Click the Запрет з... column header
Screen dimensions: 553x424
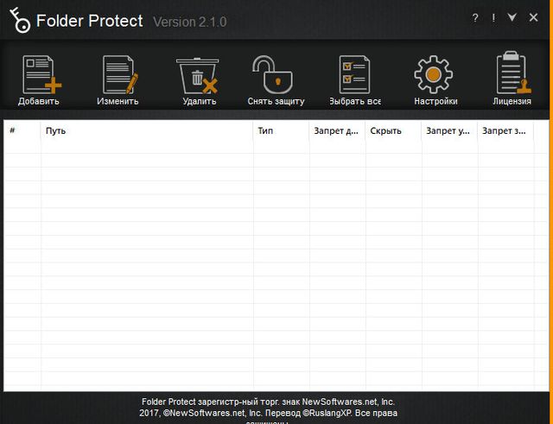[x=505, y=131]
